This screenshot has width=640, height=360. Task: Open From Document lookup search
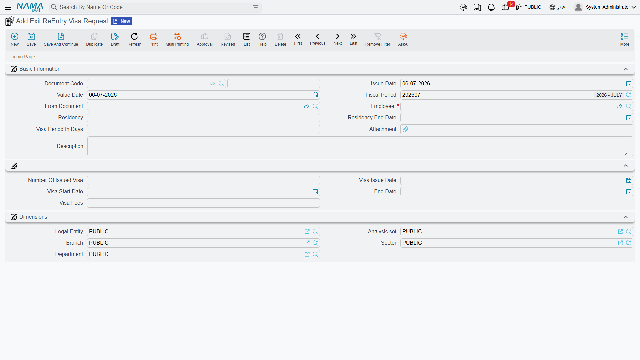coord(315,106)
